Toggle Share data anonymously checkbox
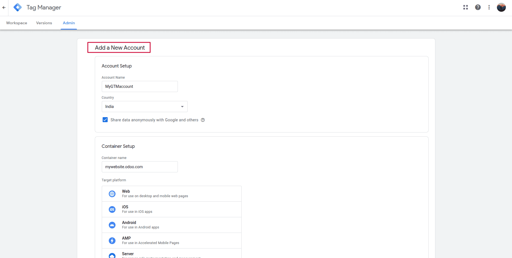Screen dimensions: 512x258 tap(105, 120)
